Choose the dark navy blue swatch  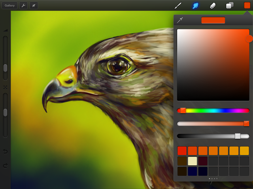[x=193, y=171]
